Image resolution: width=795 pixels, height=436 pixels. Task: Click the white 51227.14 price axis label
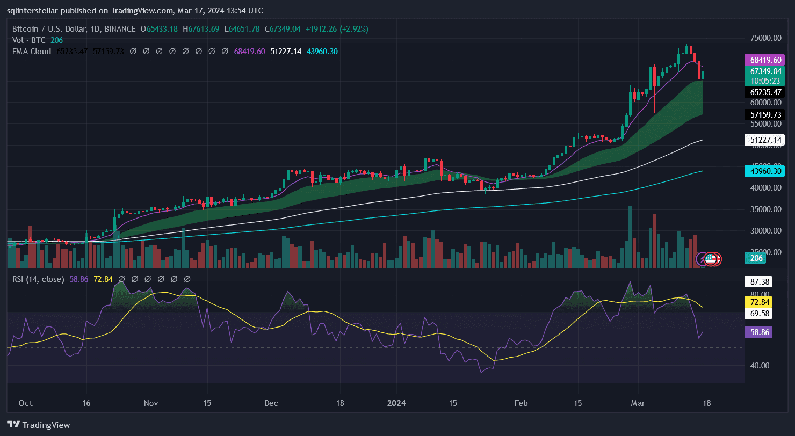point(764,140)
